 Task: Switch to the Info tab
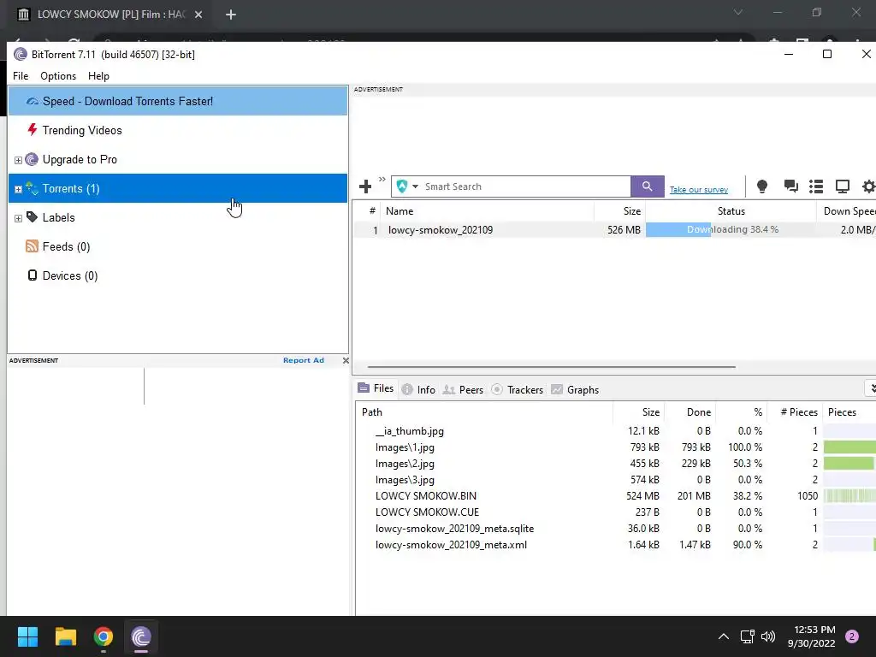click(x=418, y=389)
